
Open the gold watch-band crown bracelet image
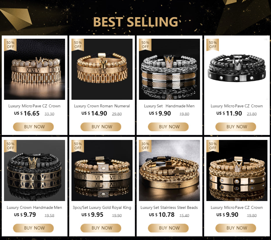[x=35, y=69]
